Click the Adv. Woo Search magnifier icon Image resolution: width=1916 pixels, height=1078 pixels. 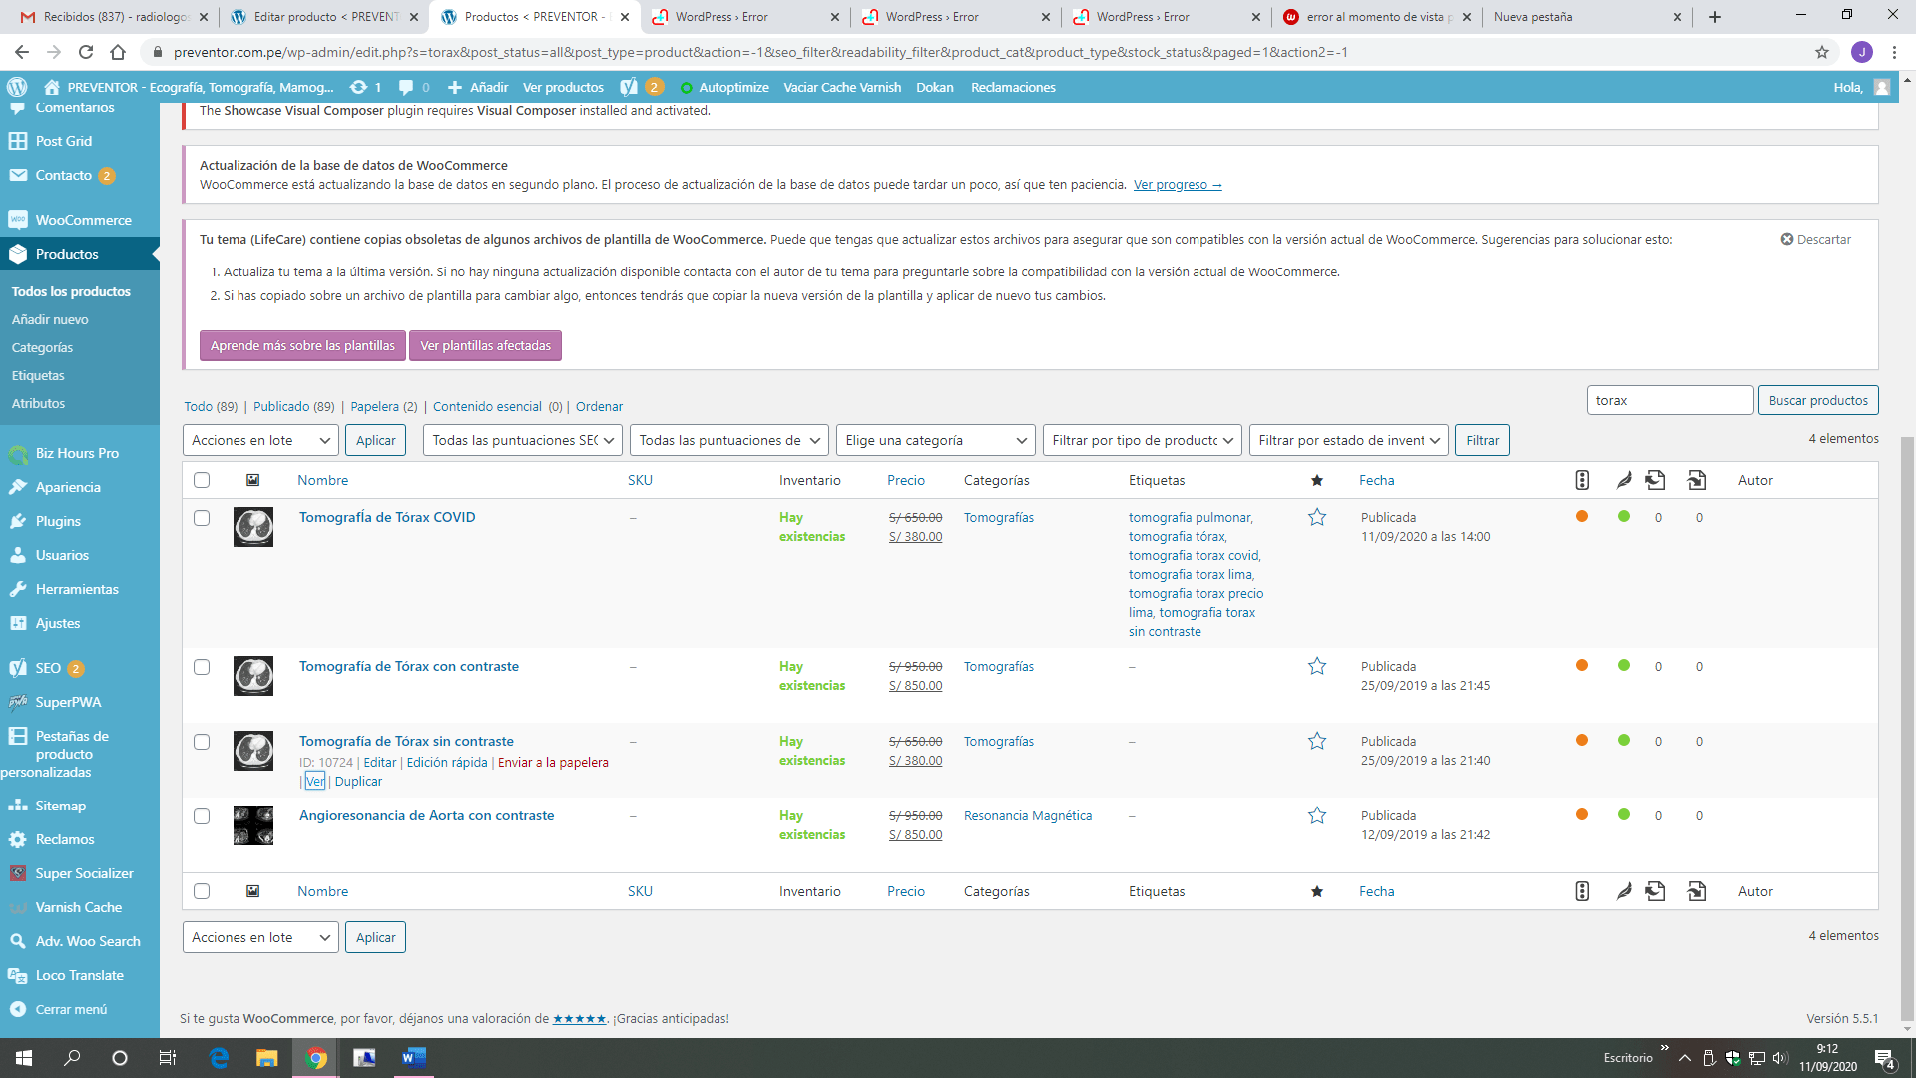pyautogui.click(x=18, y=941)
